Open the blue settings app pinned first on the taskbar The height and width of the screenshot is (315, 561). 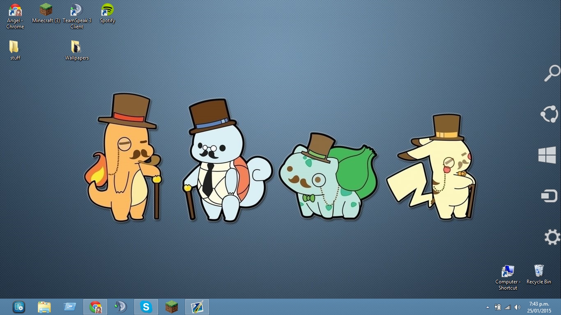click(x=19, y=307)
